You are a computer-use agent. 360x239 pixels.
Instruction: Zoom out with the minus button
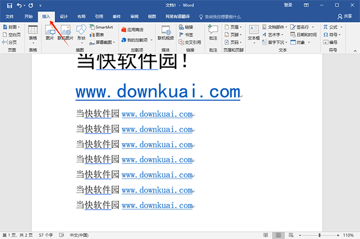coord(300,235)
